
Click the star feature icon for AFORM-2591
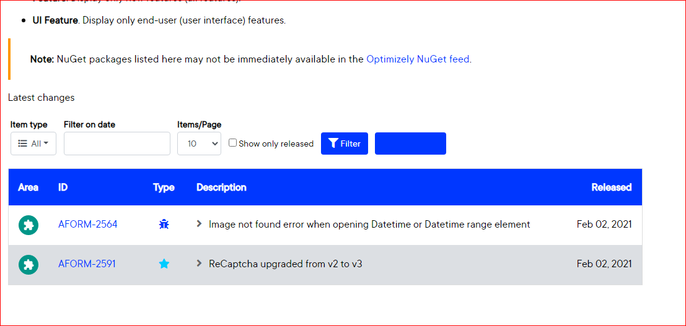point(164,264)
